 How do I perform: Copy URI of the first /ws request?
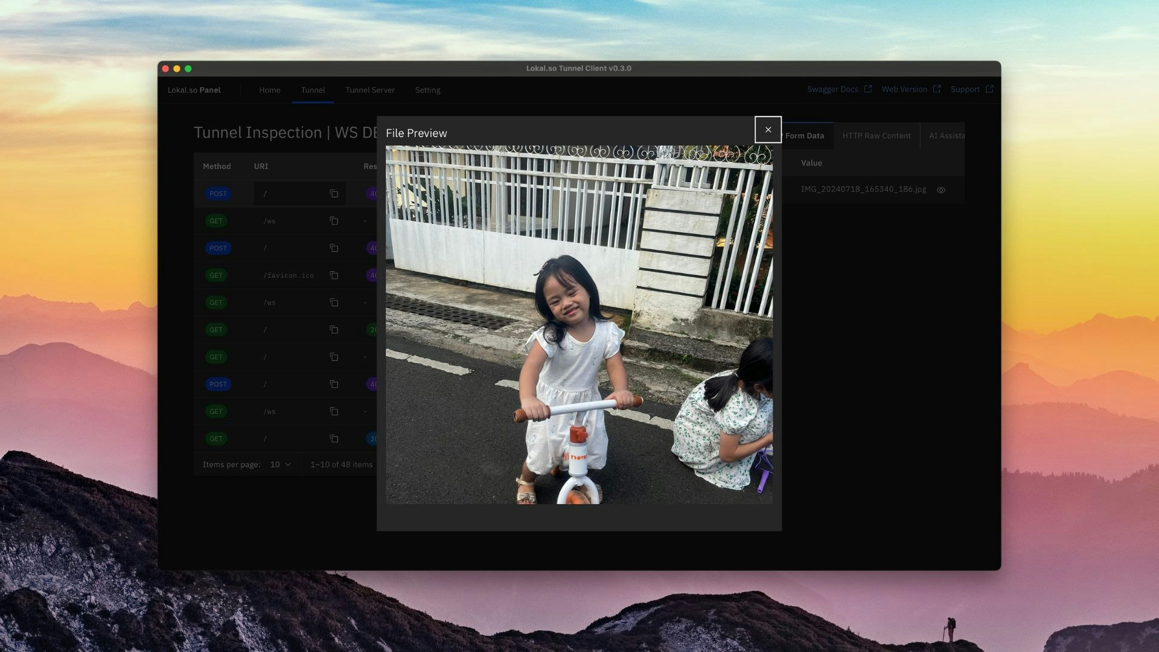tap(334, 221)
